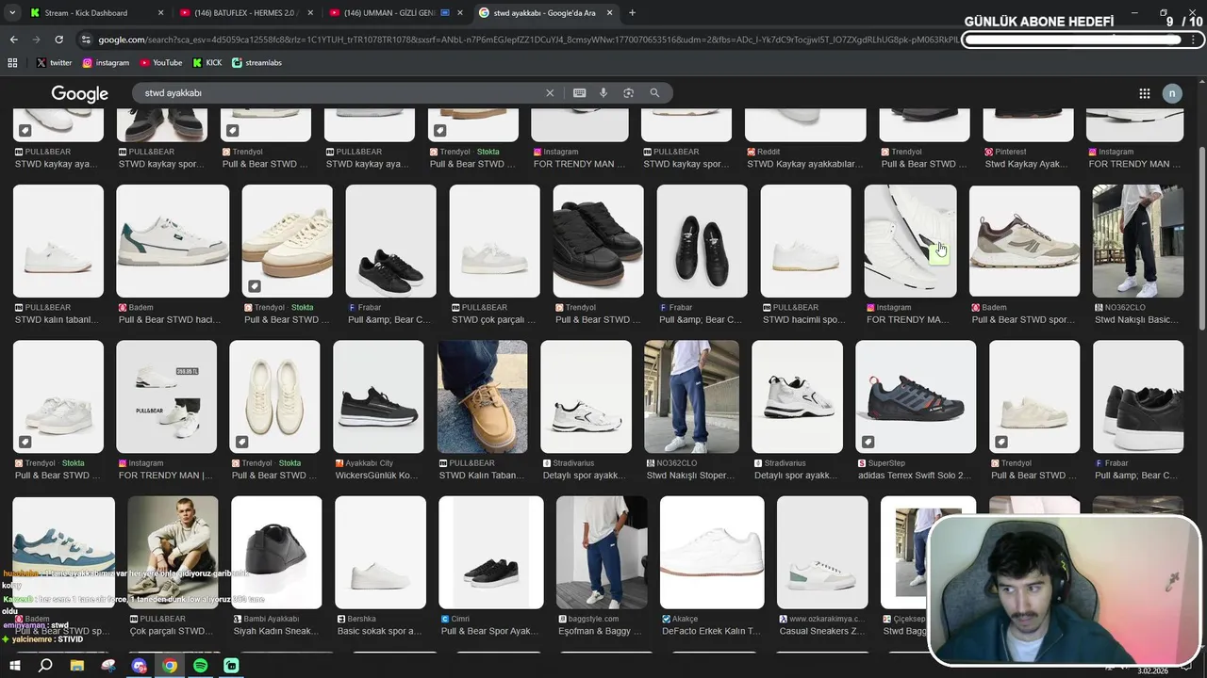This screenshot has width=1207, height=678.
Task: Open the STWD çok parçalı result link
Action: click(x=493, y=319)
